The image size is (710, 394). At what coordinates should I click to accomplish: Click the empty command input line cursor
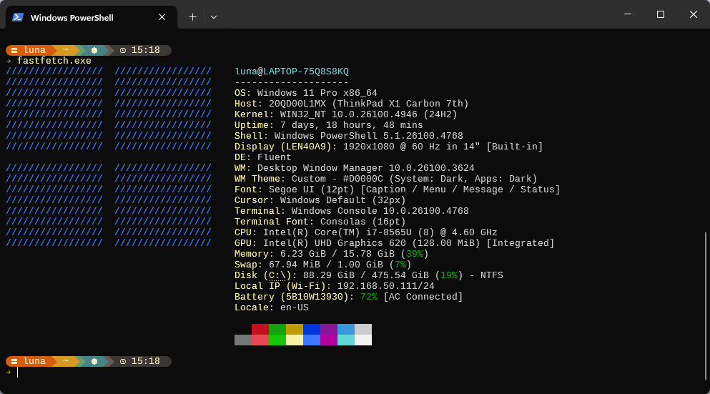[x=18, y=373]
